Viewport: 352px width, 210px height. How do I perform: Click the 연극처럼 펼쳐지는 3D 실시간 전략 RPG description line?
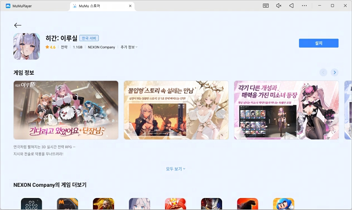(x=44, y=147)
